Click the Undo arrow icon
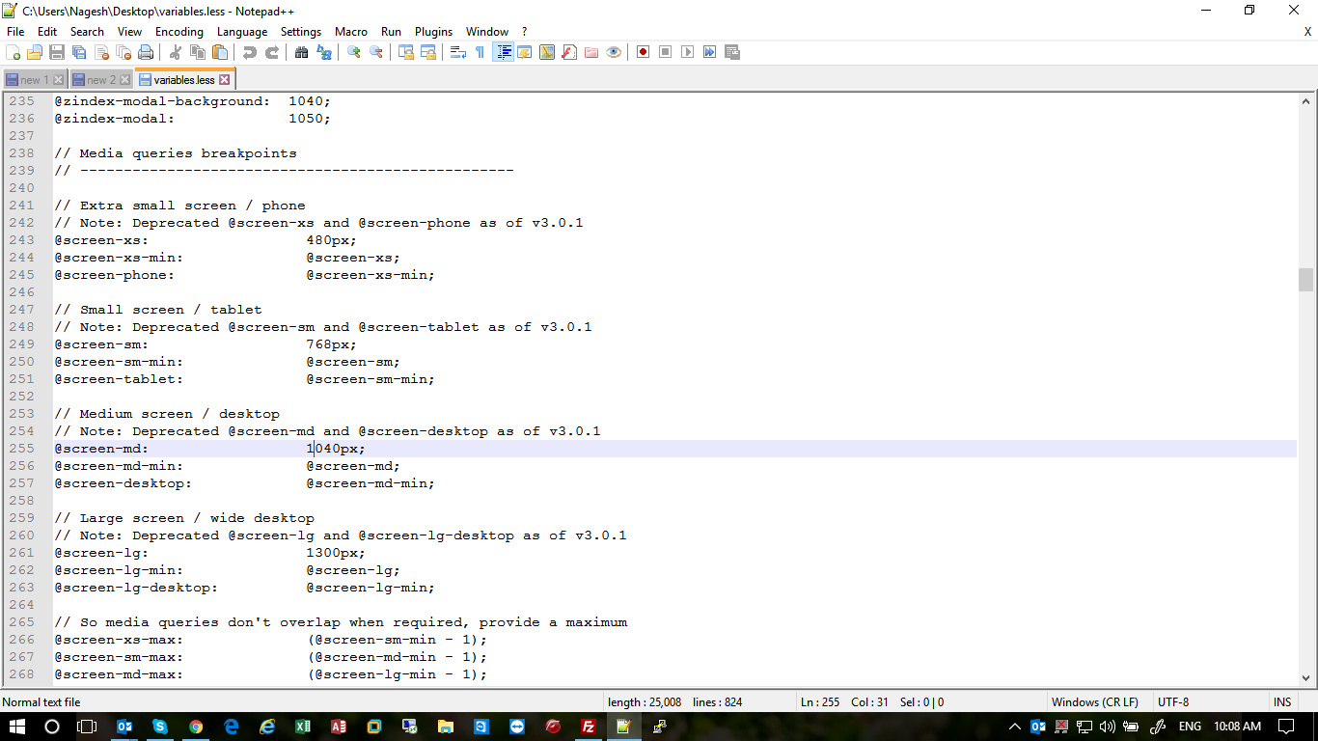Viewport: 1318px width, 741px height. tap(250, 52)
